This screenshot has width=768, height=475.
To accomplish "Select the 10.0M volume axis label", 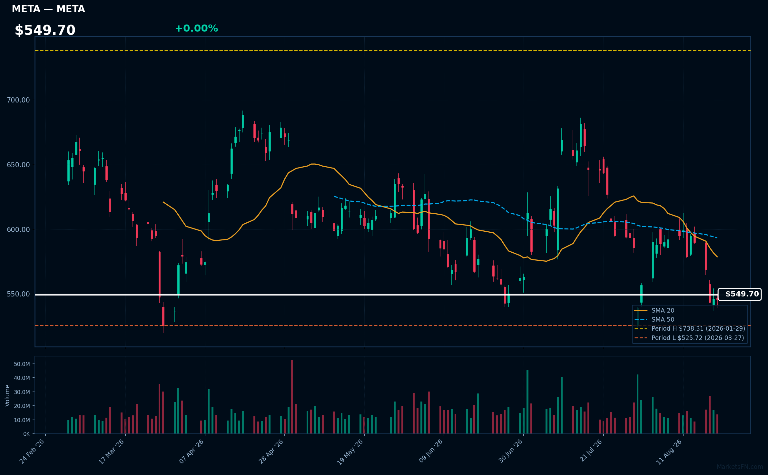I will 22,420.
